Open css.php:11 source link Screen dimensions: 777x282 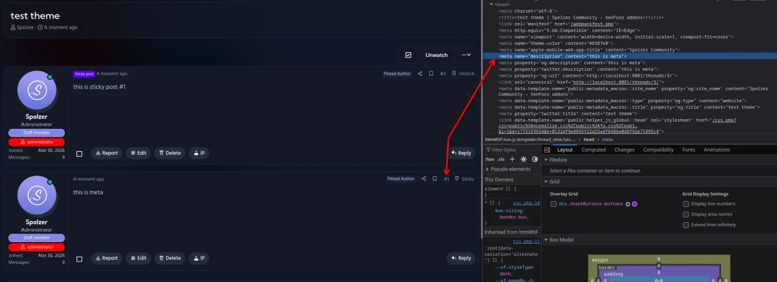tap(526, 241)
